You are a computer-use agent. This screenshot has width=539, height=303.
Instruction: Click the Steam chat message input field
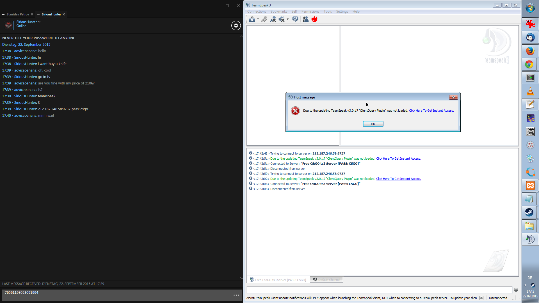tap(118, 295)
